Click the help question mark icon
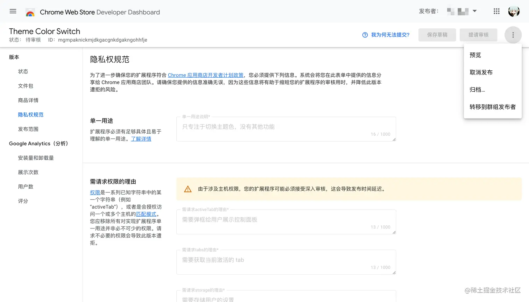 point(365,35)
